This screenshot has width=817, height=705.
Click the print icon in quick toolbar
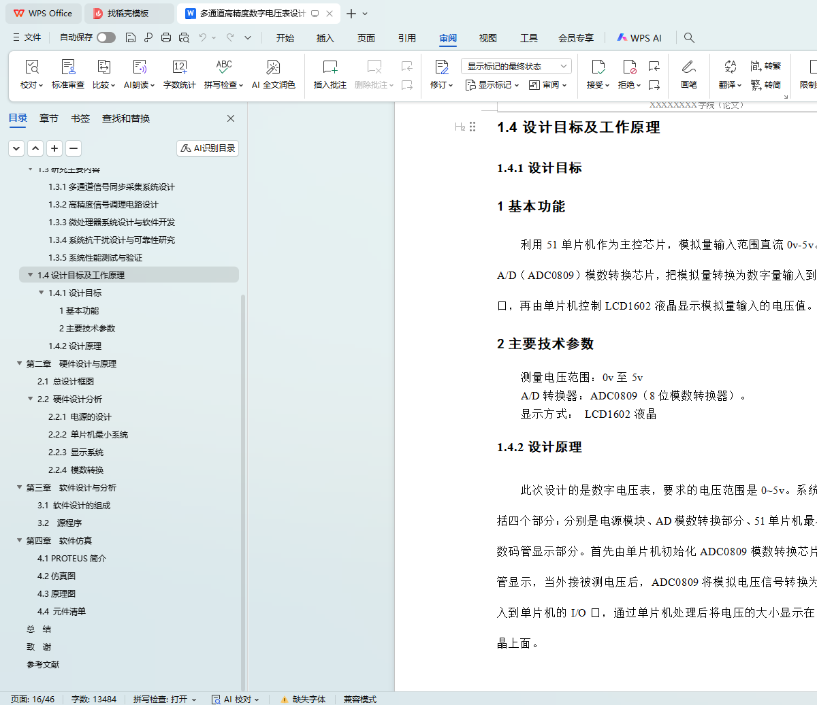click(166, 38)
